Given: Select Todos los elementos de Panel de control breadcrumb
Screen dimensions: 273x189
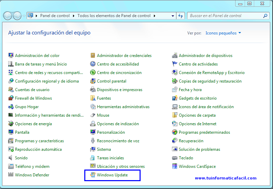Looking at the screenshot, I should 114,16.
